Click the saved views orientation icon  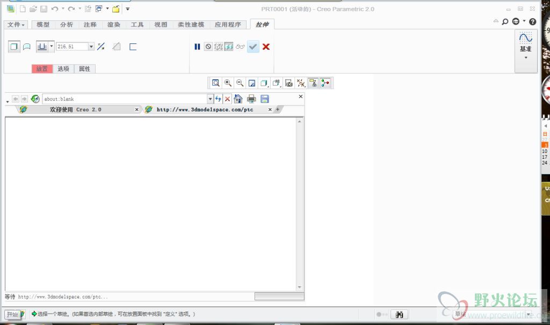(277, 83)
